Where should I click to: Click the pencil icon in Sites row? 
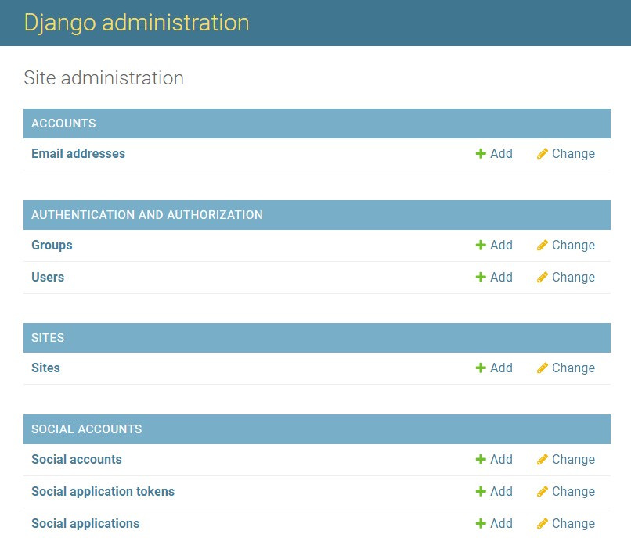[x=542, y=368]
